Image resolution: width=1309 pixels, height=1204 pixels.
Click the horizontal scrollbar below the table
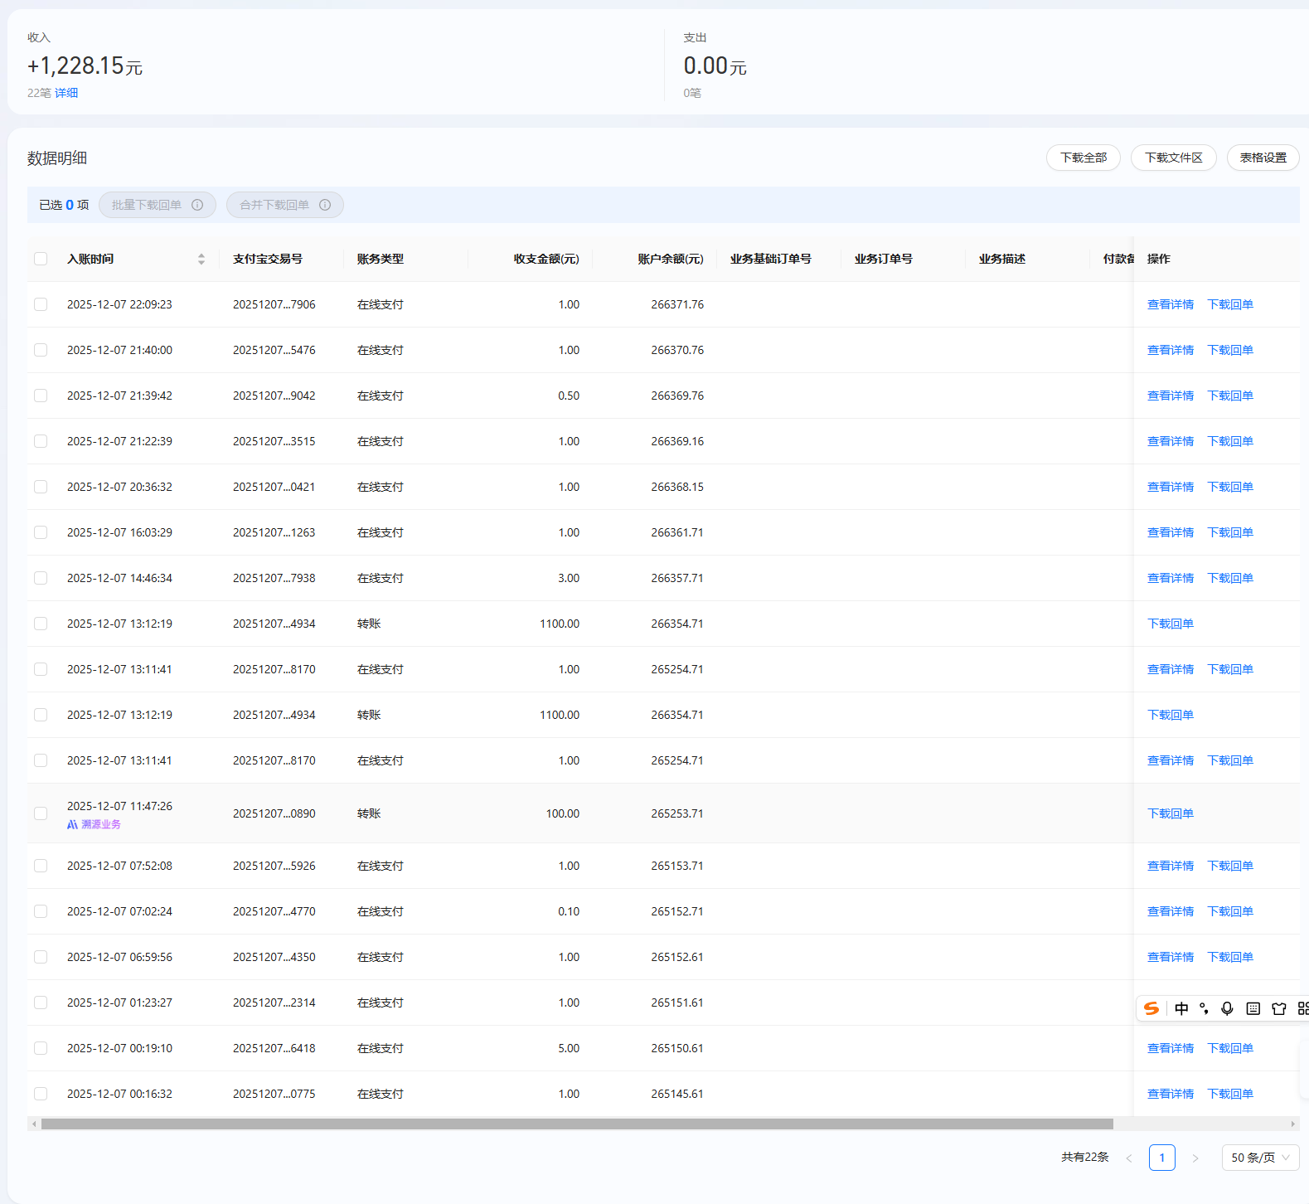[577, 1124]
